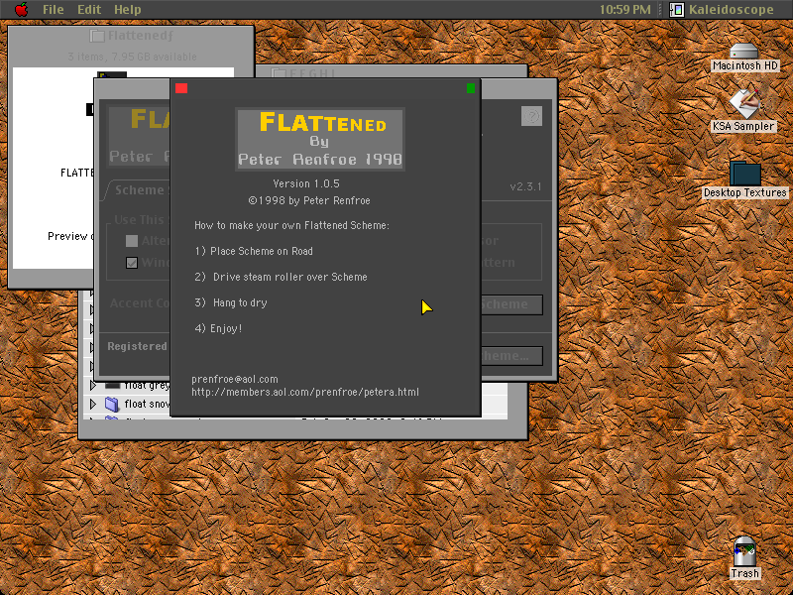Select the Trash icon on the desktop
793x595 pixels.
tap(744, 551)
